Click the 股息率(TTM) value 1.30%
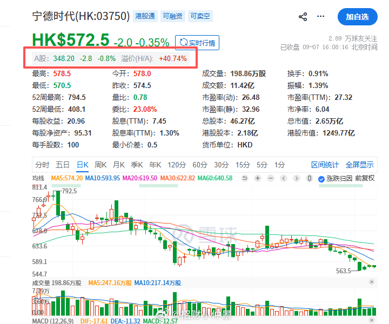Screen dimensions: 389x324 tap(169, 133)
